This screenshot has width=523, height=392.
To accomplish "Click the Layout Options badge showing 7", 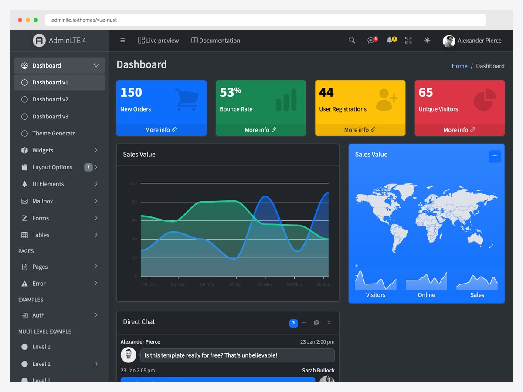I will pos(88,167).
